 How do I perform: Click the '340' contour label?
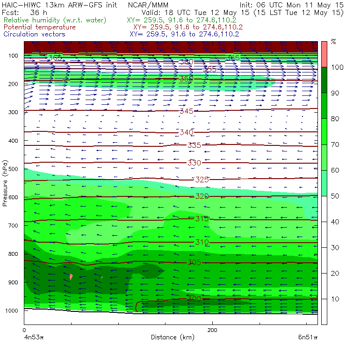pos(187,132)
